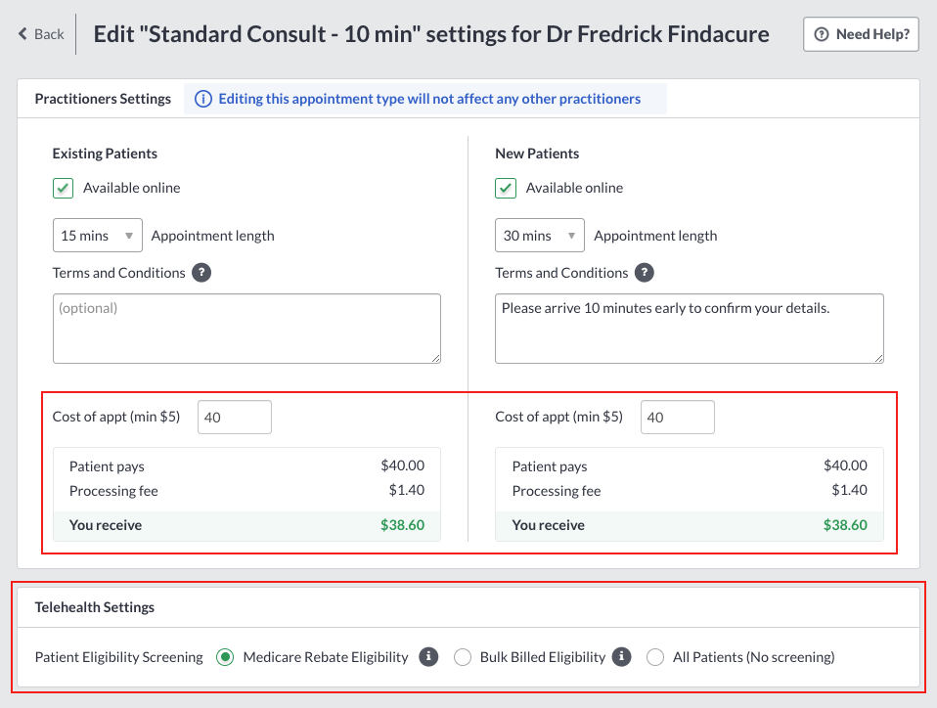Click Existing Patients cost of appt field
This screenshot has width=937, height=708.
pos(235,417)
